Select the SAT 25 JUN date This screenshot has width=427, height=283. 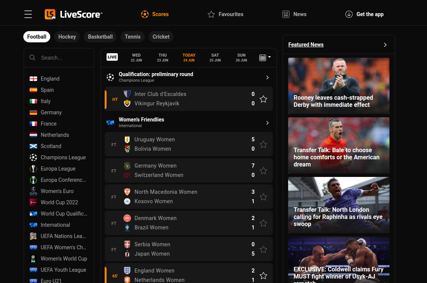215,57
